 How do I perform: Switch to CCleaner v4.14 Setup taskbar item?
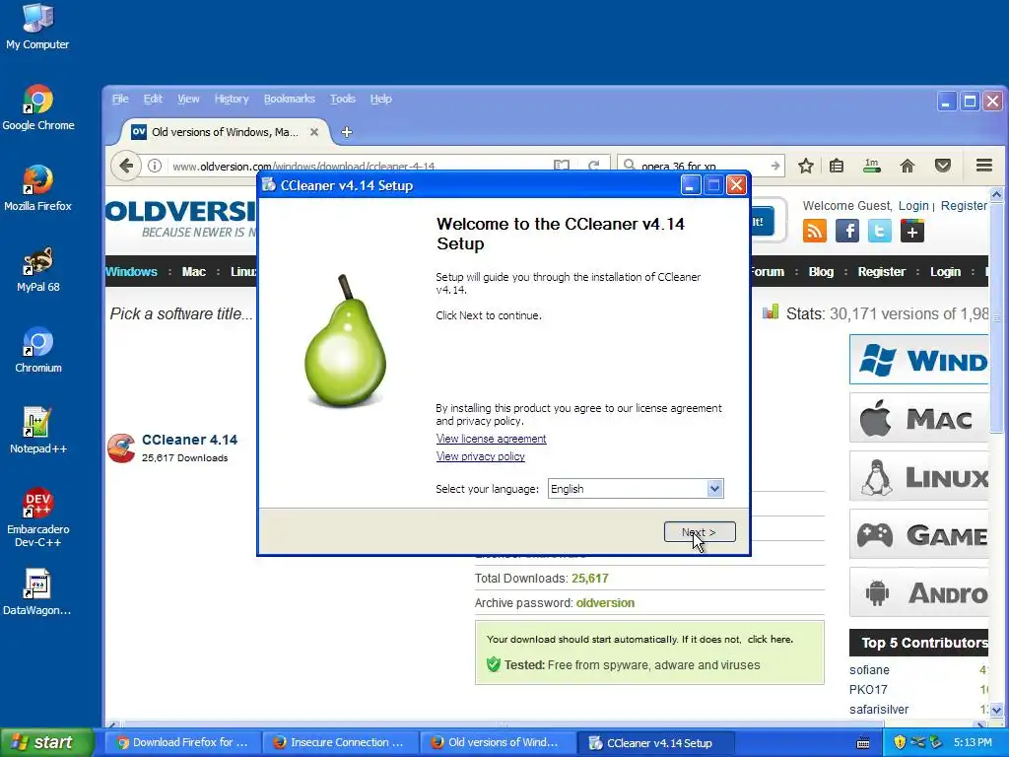pyautogui.click(x=655, y=742)
